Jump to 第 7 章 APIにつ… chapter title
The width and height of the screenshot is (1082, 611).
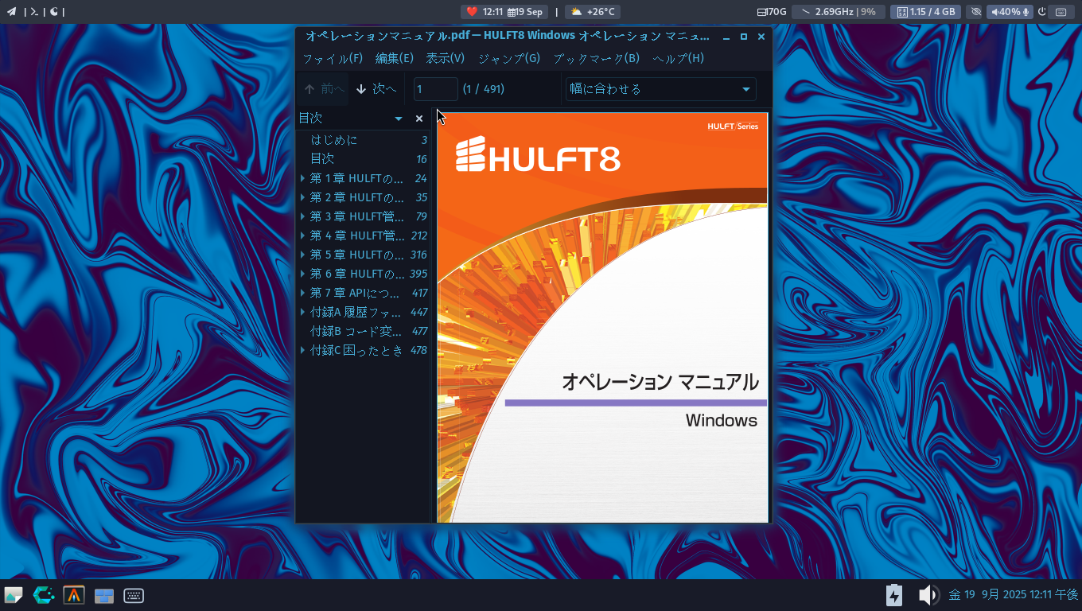[355, 293]
